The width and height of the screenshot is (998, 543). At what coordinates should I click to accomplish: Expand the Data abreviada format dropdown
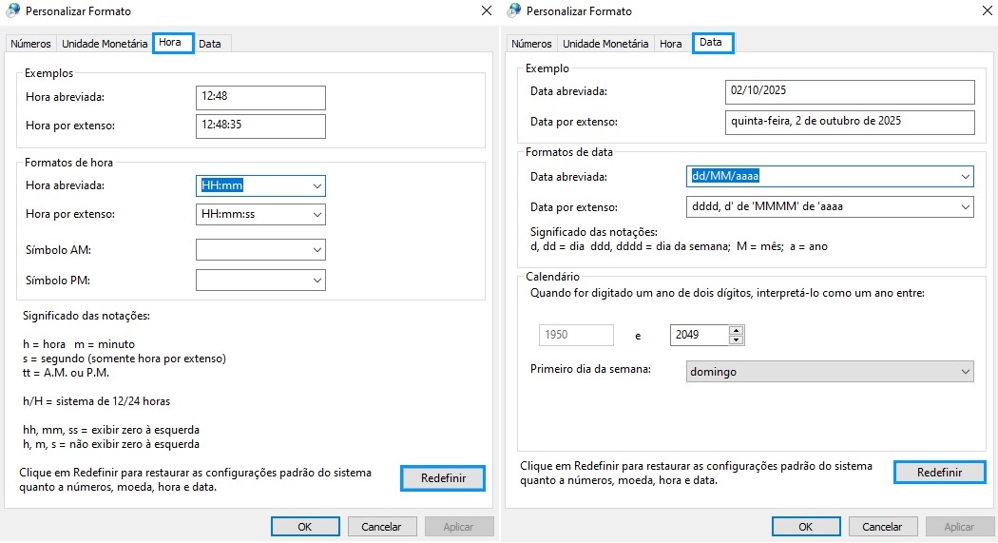coord(965,177)
